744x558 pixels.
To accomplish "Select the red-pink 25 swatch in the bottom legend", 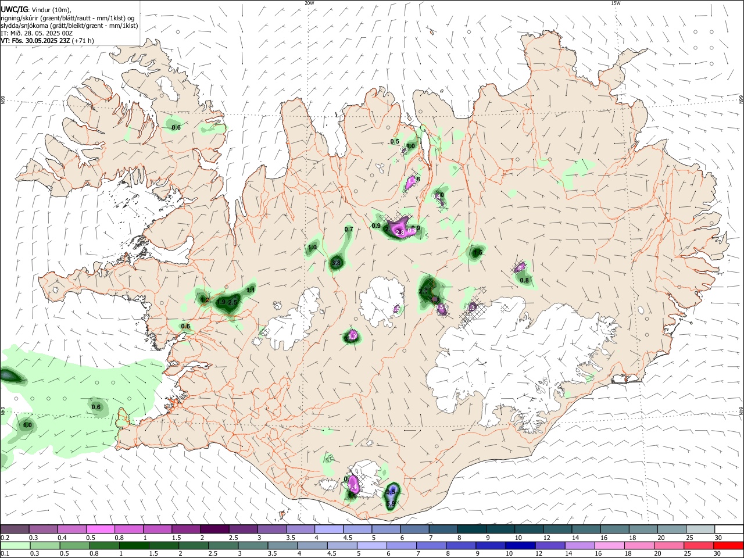I will [699, 545].
